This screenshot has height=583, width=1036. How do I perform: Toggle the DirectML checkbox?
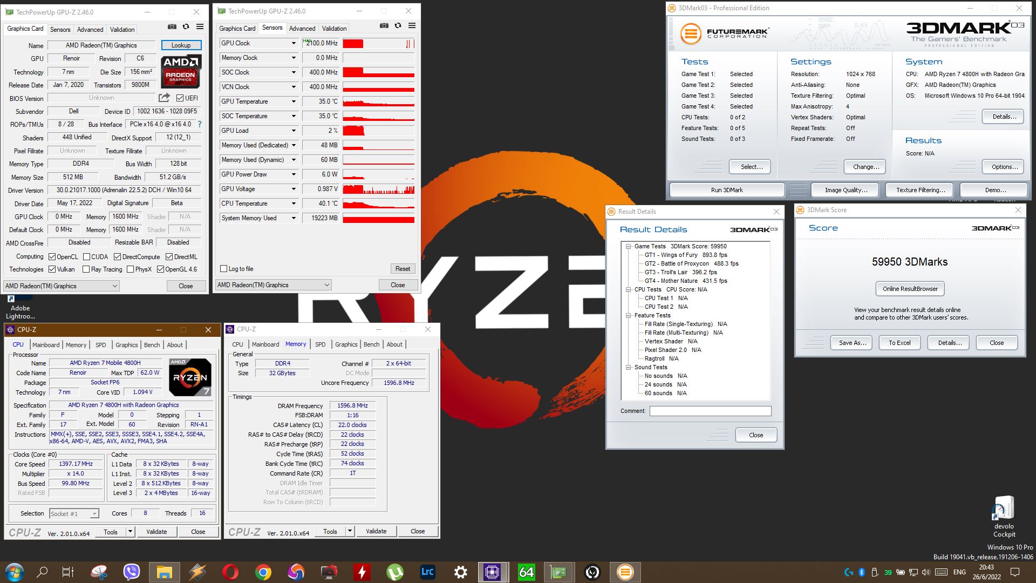(169, 257)
